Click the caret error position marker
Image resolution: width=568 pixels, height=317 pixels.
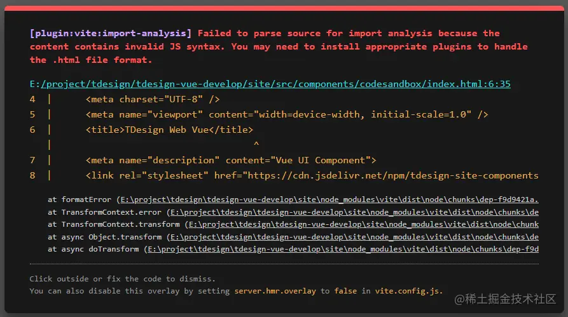pyautogui.click(x=256, y=144)
